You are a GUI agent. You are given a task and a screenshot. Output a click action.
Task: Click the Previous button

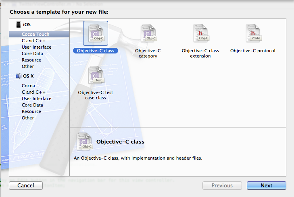pyautogui.click(x=222, y=185)
